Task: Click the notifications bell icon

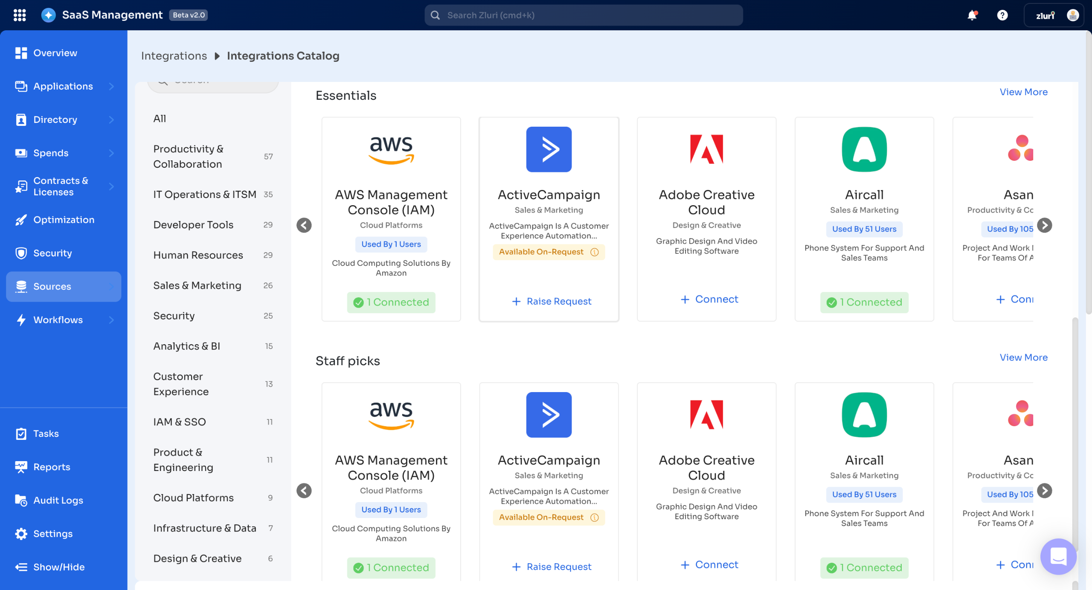Action: point(972,15)
